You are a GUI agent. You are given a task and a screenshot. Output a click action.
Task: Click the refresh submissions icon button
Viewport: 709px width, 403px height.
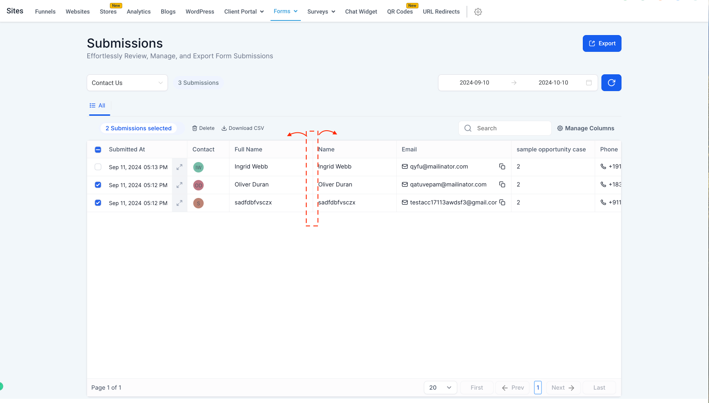pyautogui.click(x=611, y=83)
